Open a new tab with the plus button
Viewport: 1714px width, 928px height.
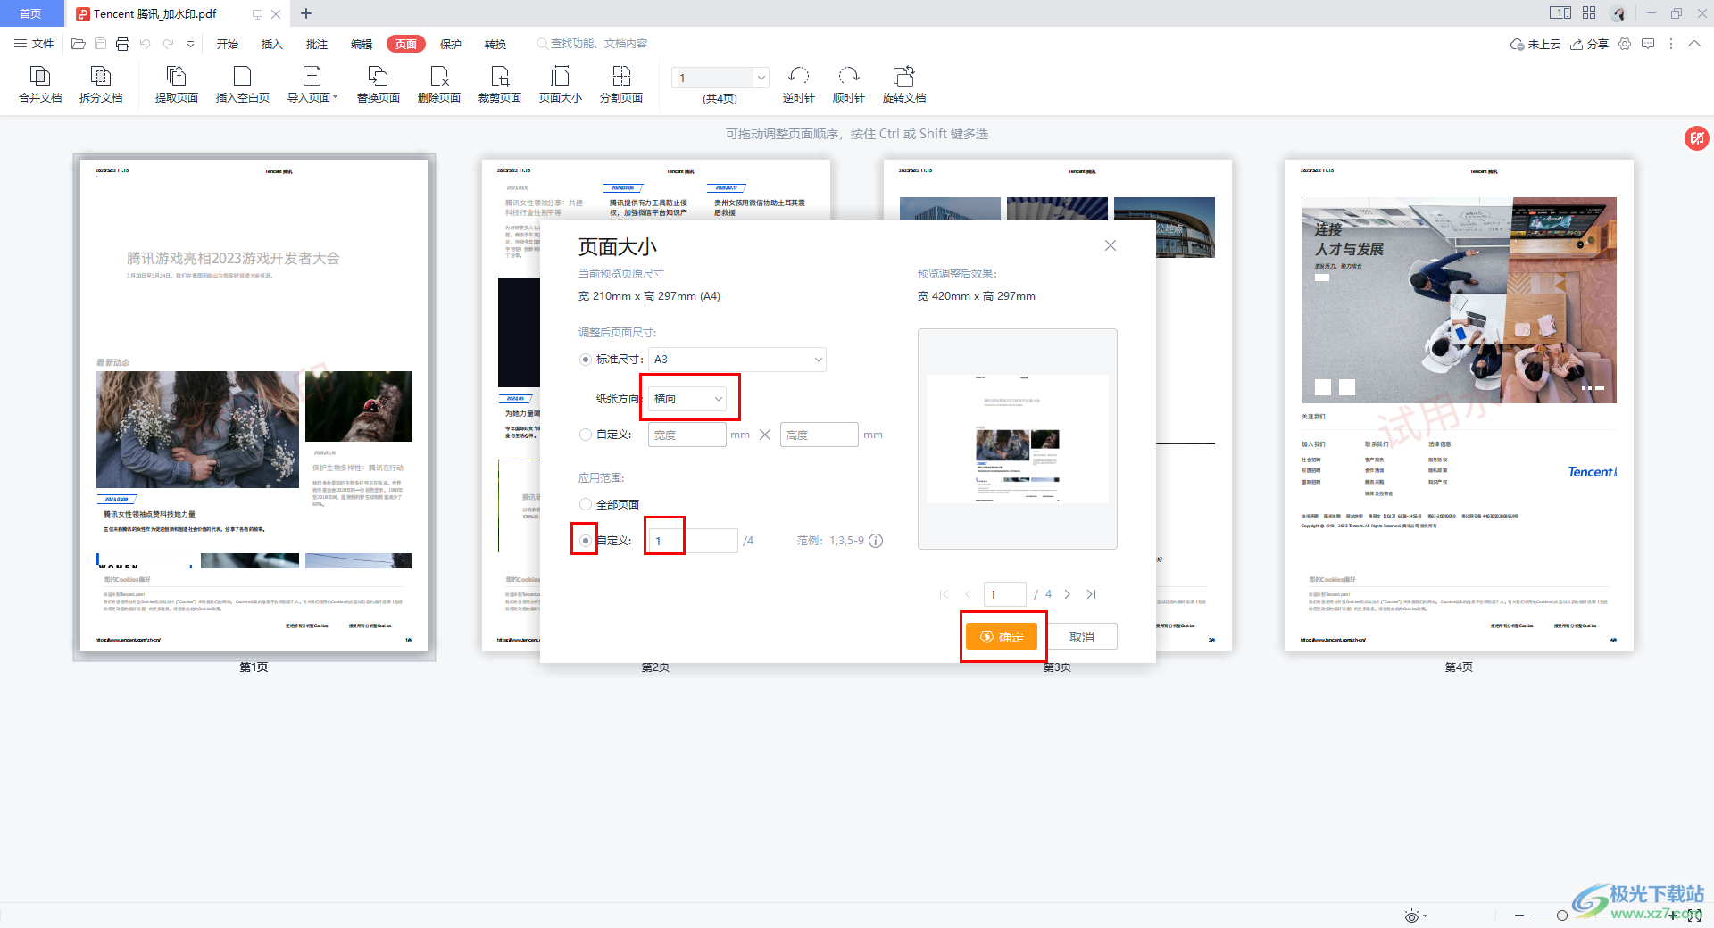[x=306, y=13]
